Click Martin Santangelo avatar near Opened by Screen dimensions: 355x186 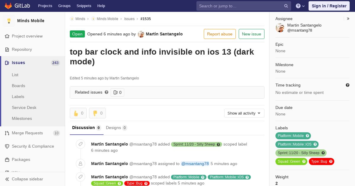click(x=141, y=34)
